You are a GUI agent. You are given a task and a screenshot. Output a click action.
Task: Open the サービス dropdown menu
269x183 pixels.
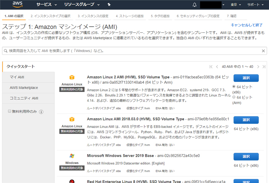click(46, 5)
